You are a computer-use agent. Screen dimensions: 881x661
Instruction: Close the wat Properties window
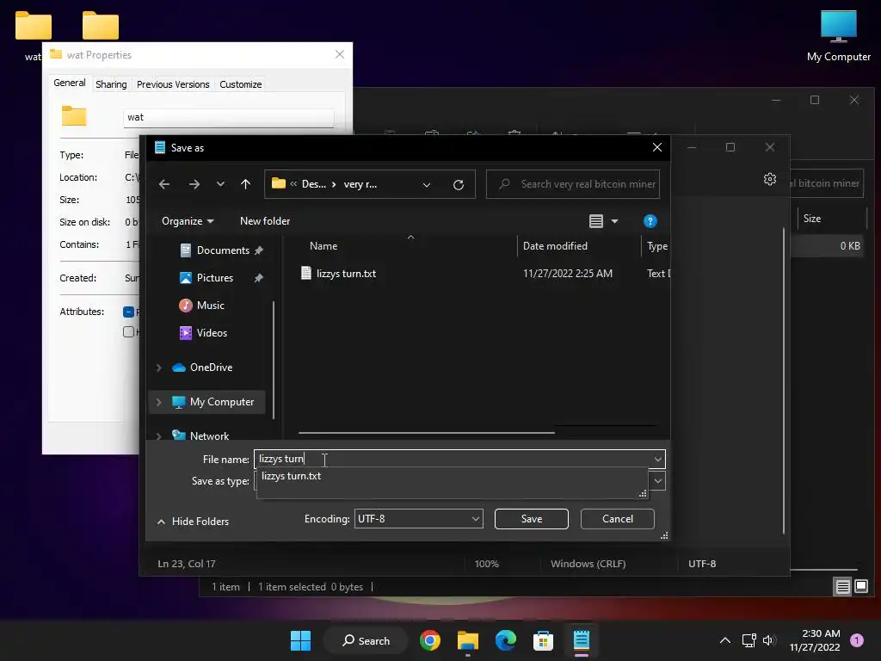click(339, 54)
